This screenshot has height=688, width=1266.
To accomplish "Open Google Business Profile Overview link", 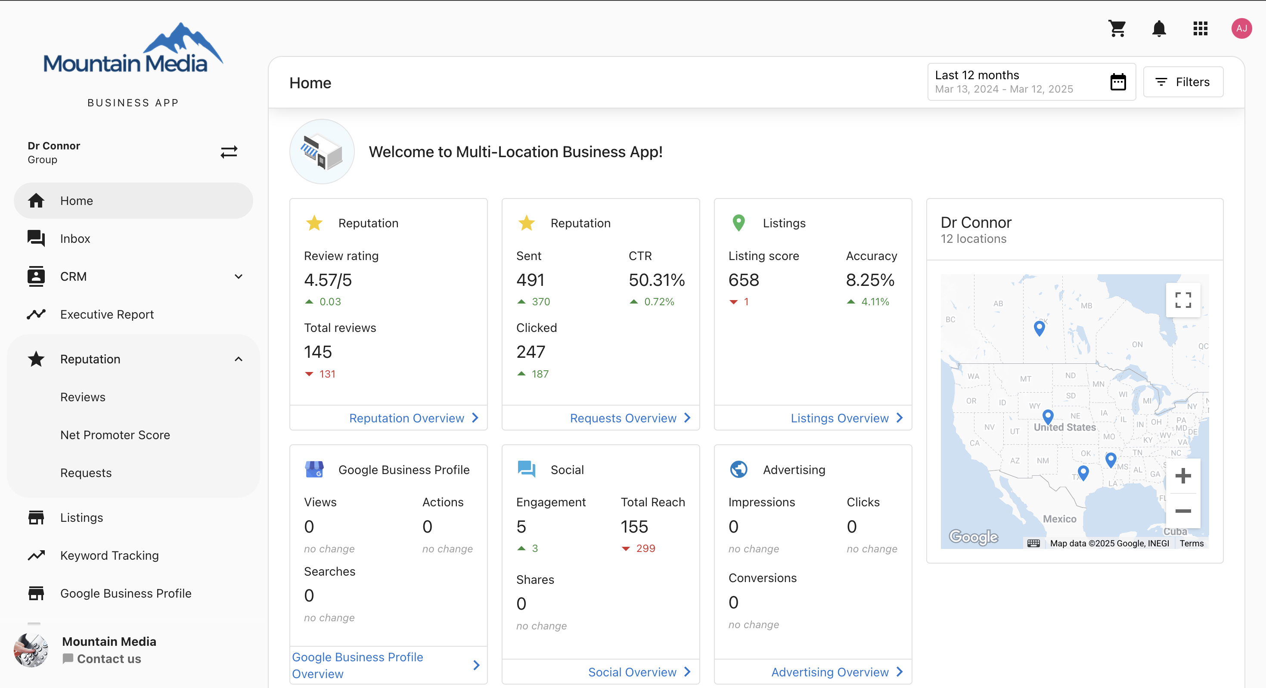I will (x=357, y=665).
